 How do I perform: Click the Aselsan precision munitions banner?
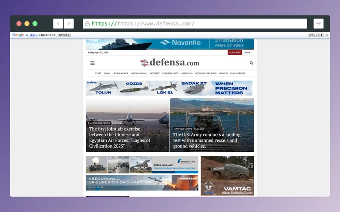click(169, 88)
